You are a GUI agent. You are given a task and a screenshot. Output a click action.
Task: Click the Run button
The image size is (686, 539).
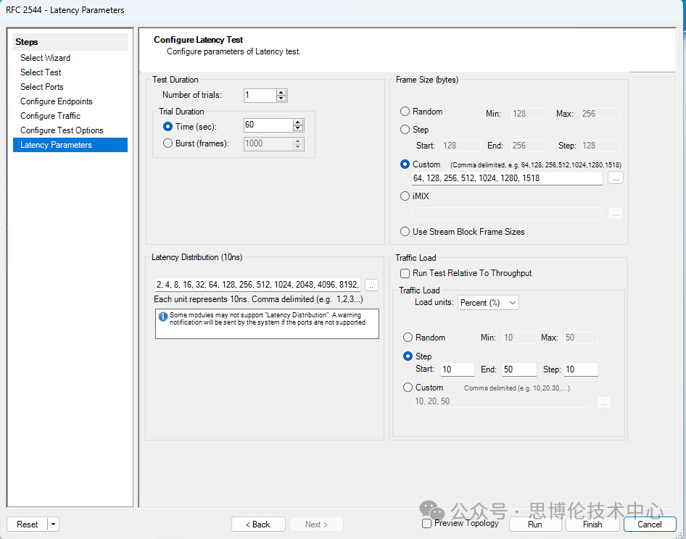point(535,525)
